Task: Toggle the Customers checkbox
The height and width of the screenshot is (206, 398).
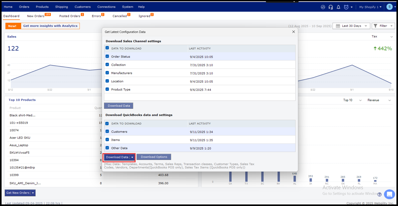Action: click(x=107, y=131)
